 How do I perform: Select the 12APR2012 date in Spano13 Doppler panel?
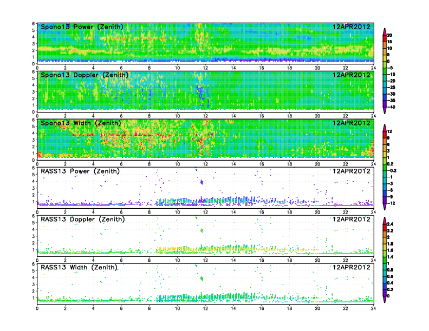pyautogui.click(x=352, y=75)
